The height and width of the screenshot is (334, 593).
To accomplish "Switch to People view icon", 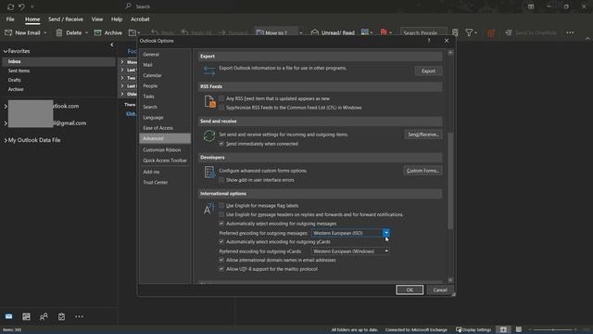I will pos(44,316).
